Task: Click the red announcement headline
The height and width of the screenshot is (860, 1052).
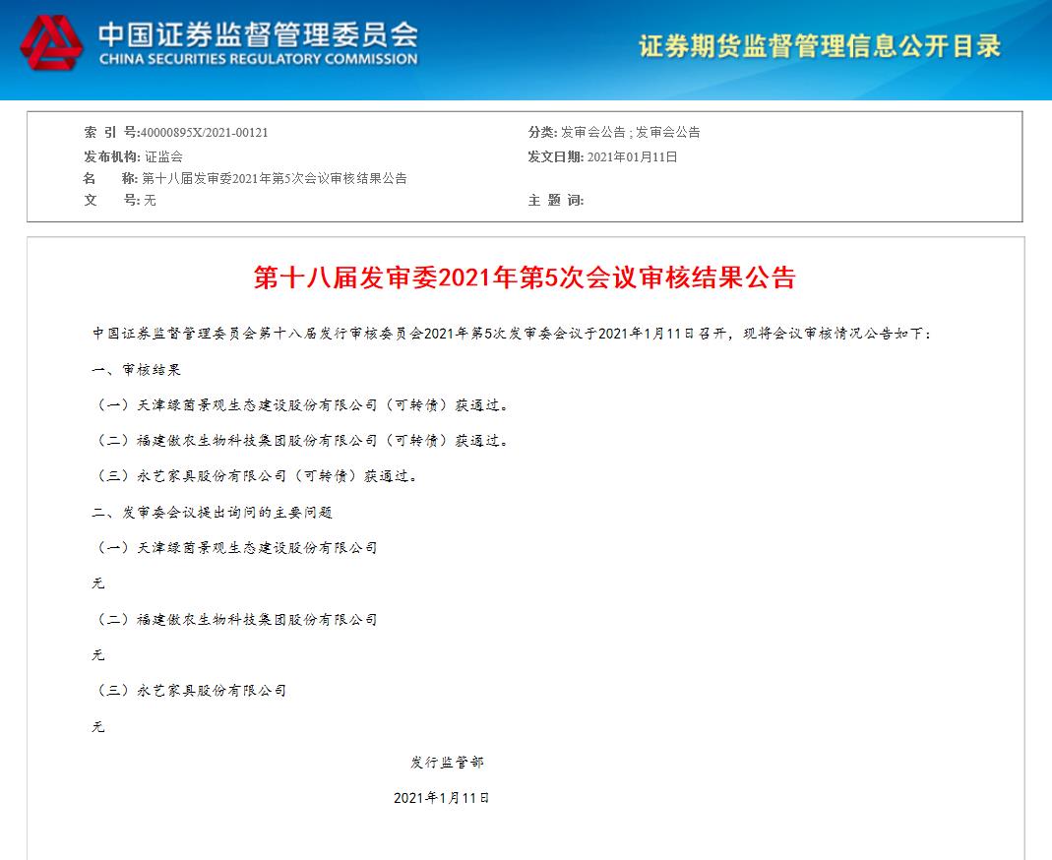Action: pyautogui.click(x=525, y=277)
